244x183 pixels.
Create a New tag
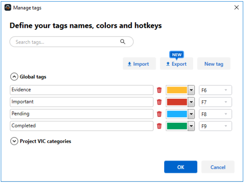point(214,64)
